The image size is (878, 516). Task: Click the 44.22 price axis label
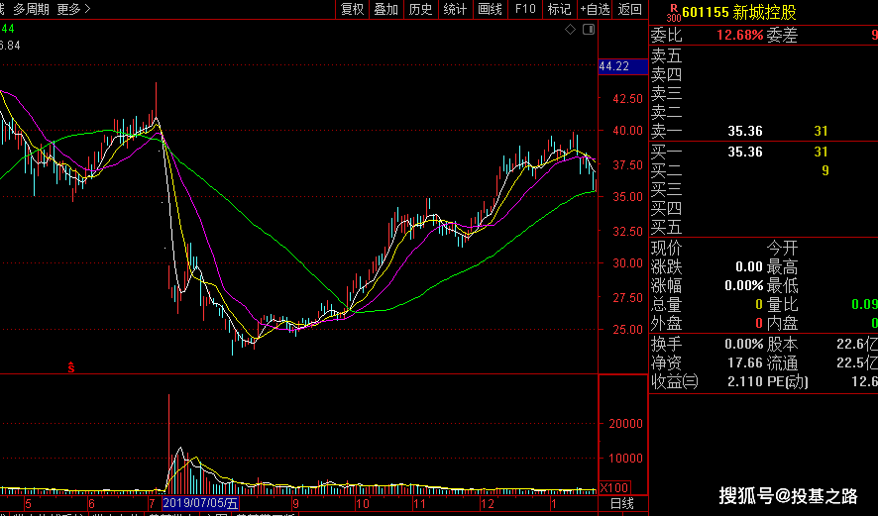pyautogui.click(x=614, y=66)
